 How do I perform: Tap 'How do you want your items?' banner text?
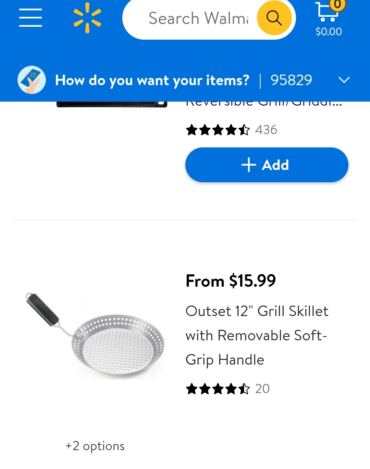pos(152,80)
